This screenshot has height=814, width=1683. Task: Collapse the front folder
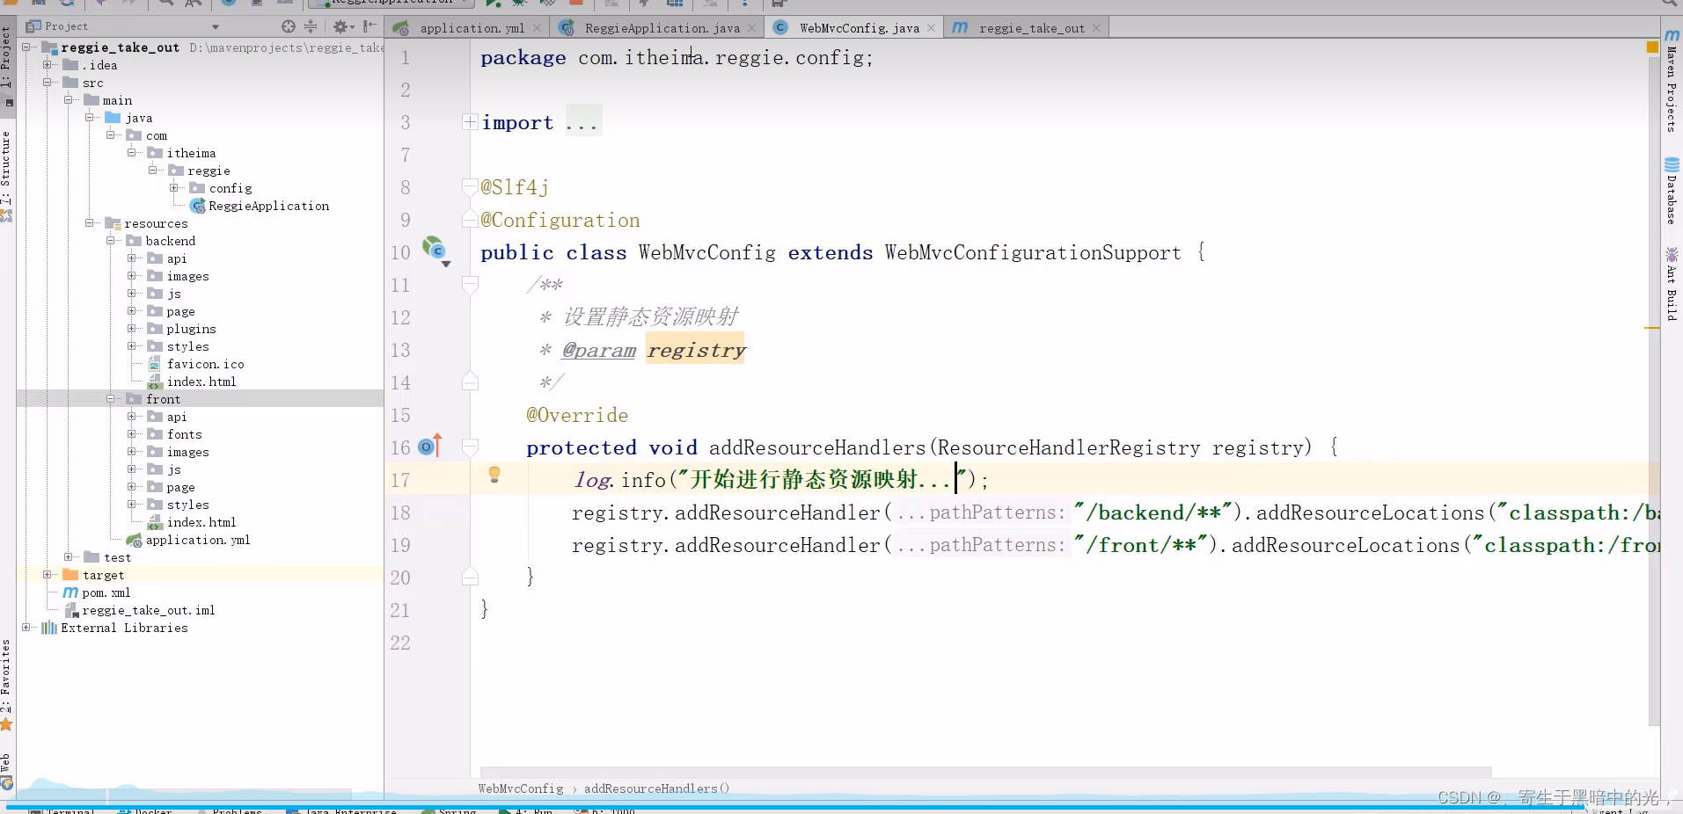coord(111,399)
